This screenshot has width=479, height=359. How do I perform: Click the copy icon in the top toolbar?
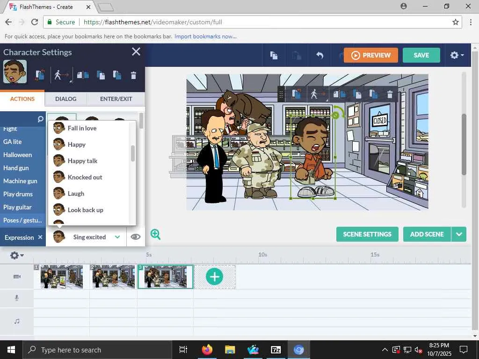274,55
